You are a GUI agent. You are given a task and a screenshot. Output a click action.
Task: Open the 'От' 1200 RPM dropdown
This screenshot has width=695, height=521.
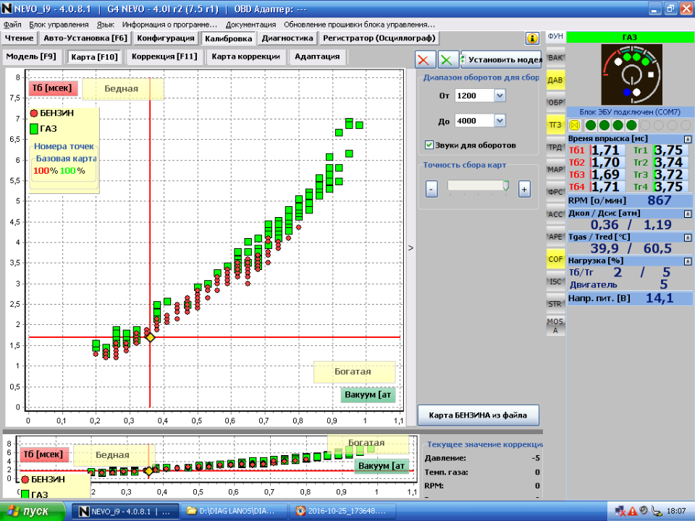500,96
